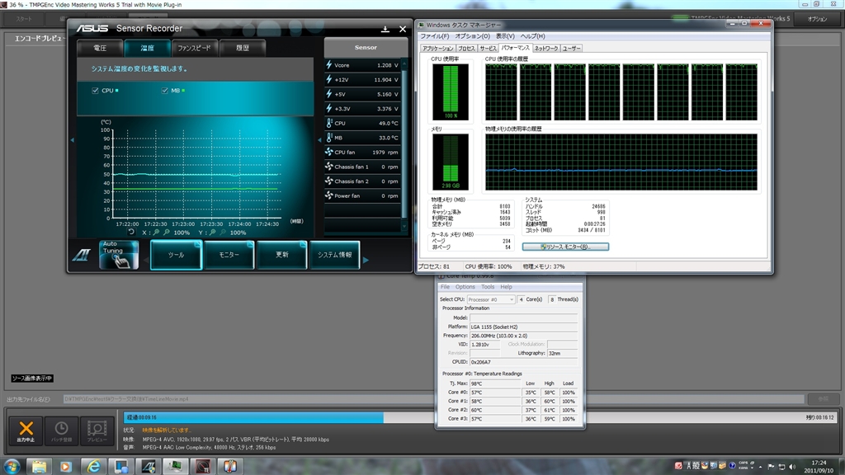The width and height of the screenshot is (845, 475).
Task: Open the Core Temp Tools menu
Action: click(x=488, y=287)
